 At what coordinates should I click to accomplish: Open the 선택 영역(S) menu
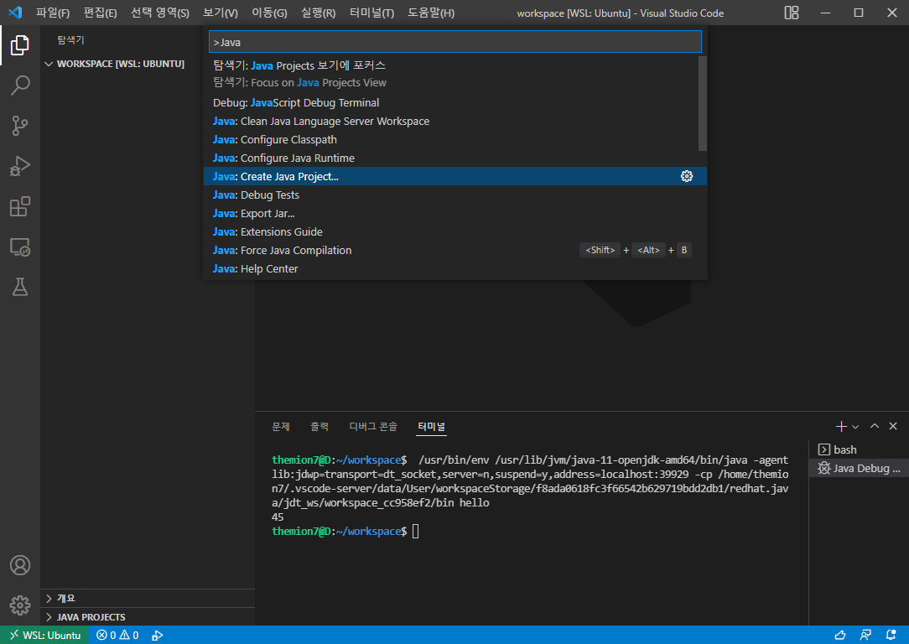click(160, 13)
